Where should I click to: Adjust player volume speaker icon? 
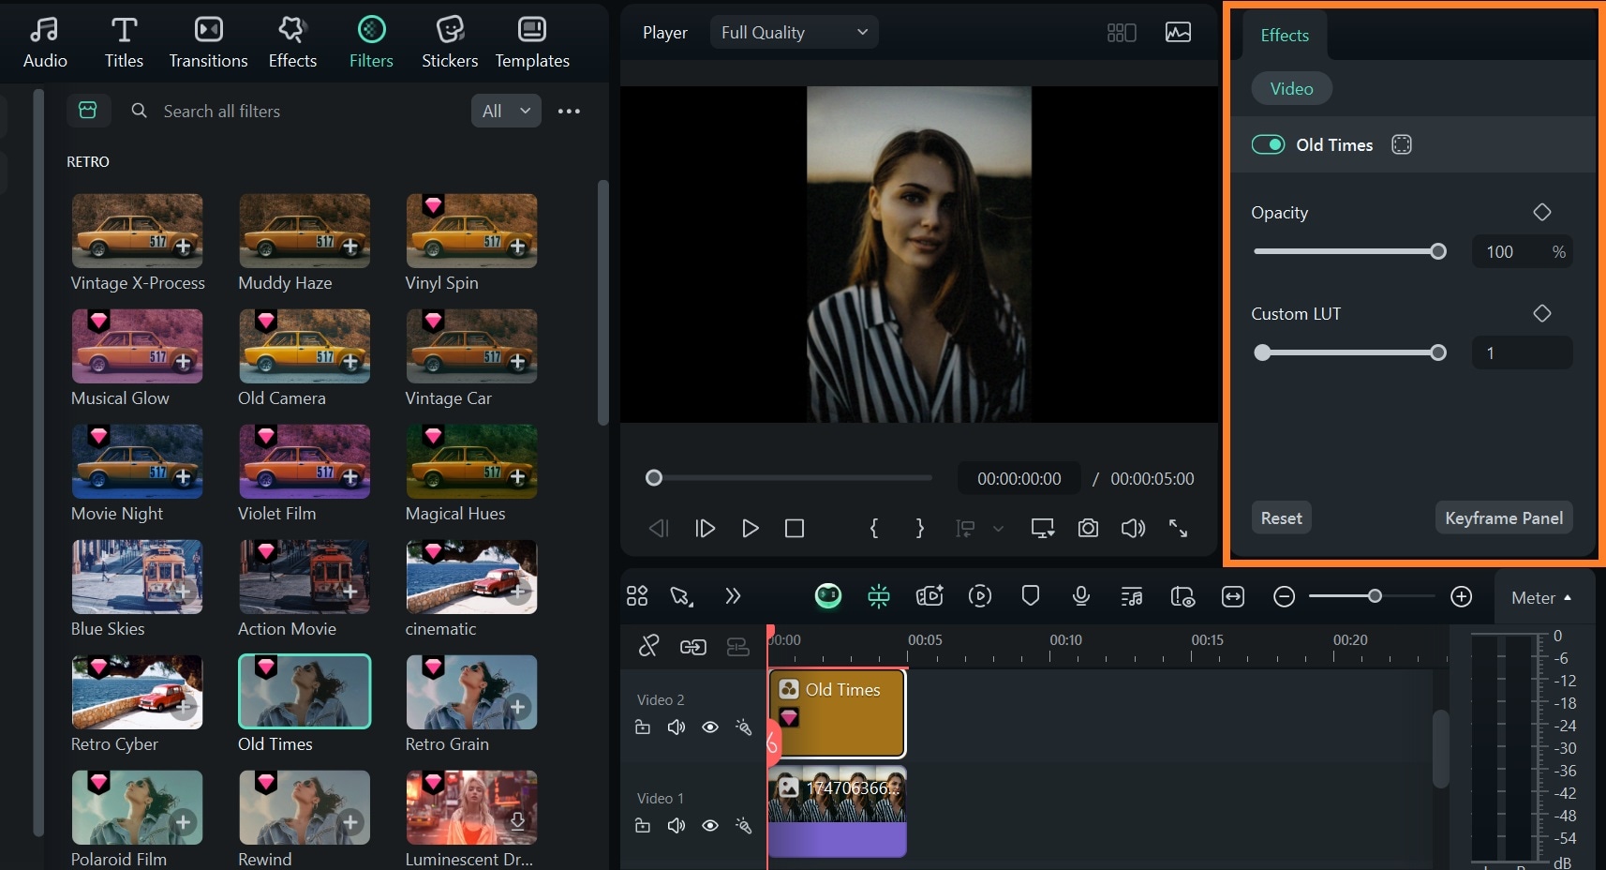tap(1133, 528)
